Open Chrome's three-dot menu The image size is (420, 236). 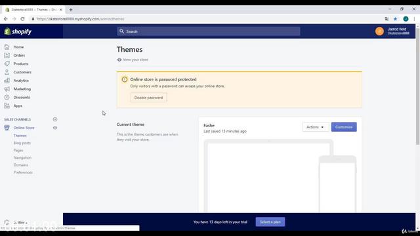(x=414, y=19)
